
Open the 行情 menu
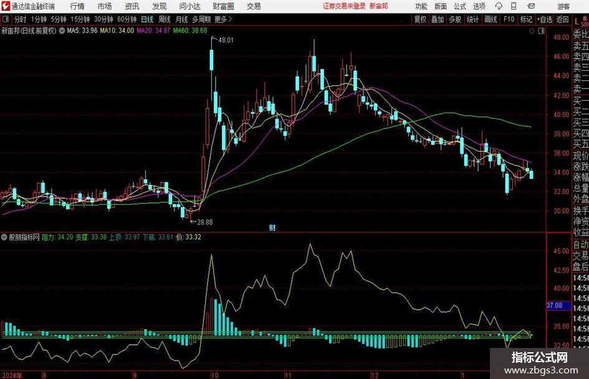pyautogui.click(x=77, y=6)
